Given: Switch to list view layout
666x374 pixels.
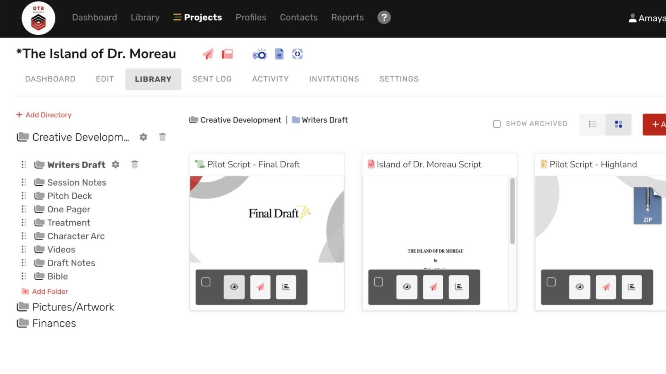Looking at the screenshot, I should (x=592, y=124).
